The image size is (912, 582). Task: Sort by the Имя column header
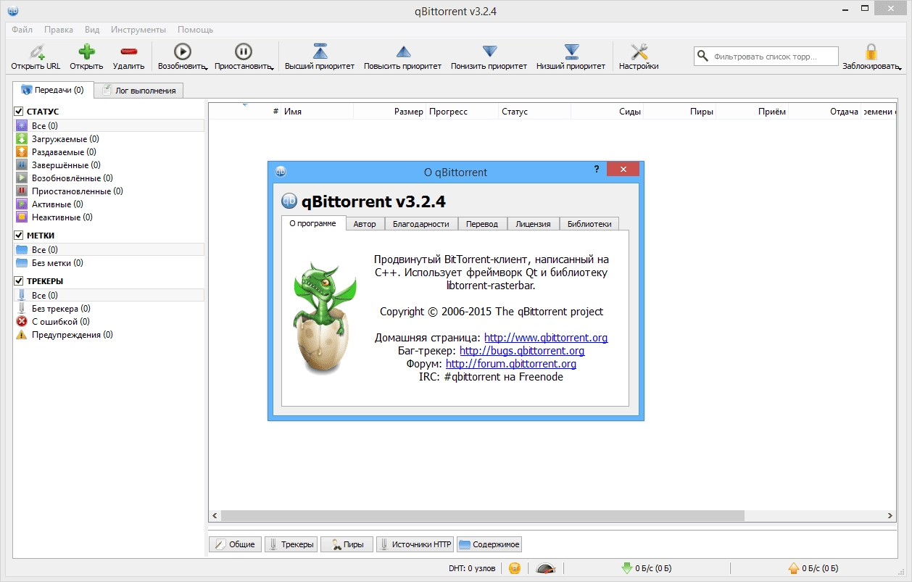tap(317, 112)
